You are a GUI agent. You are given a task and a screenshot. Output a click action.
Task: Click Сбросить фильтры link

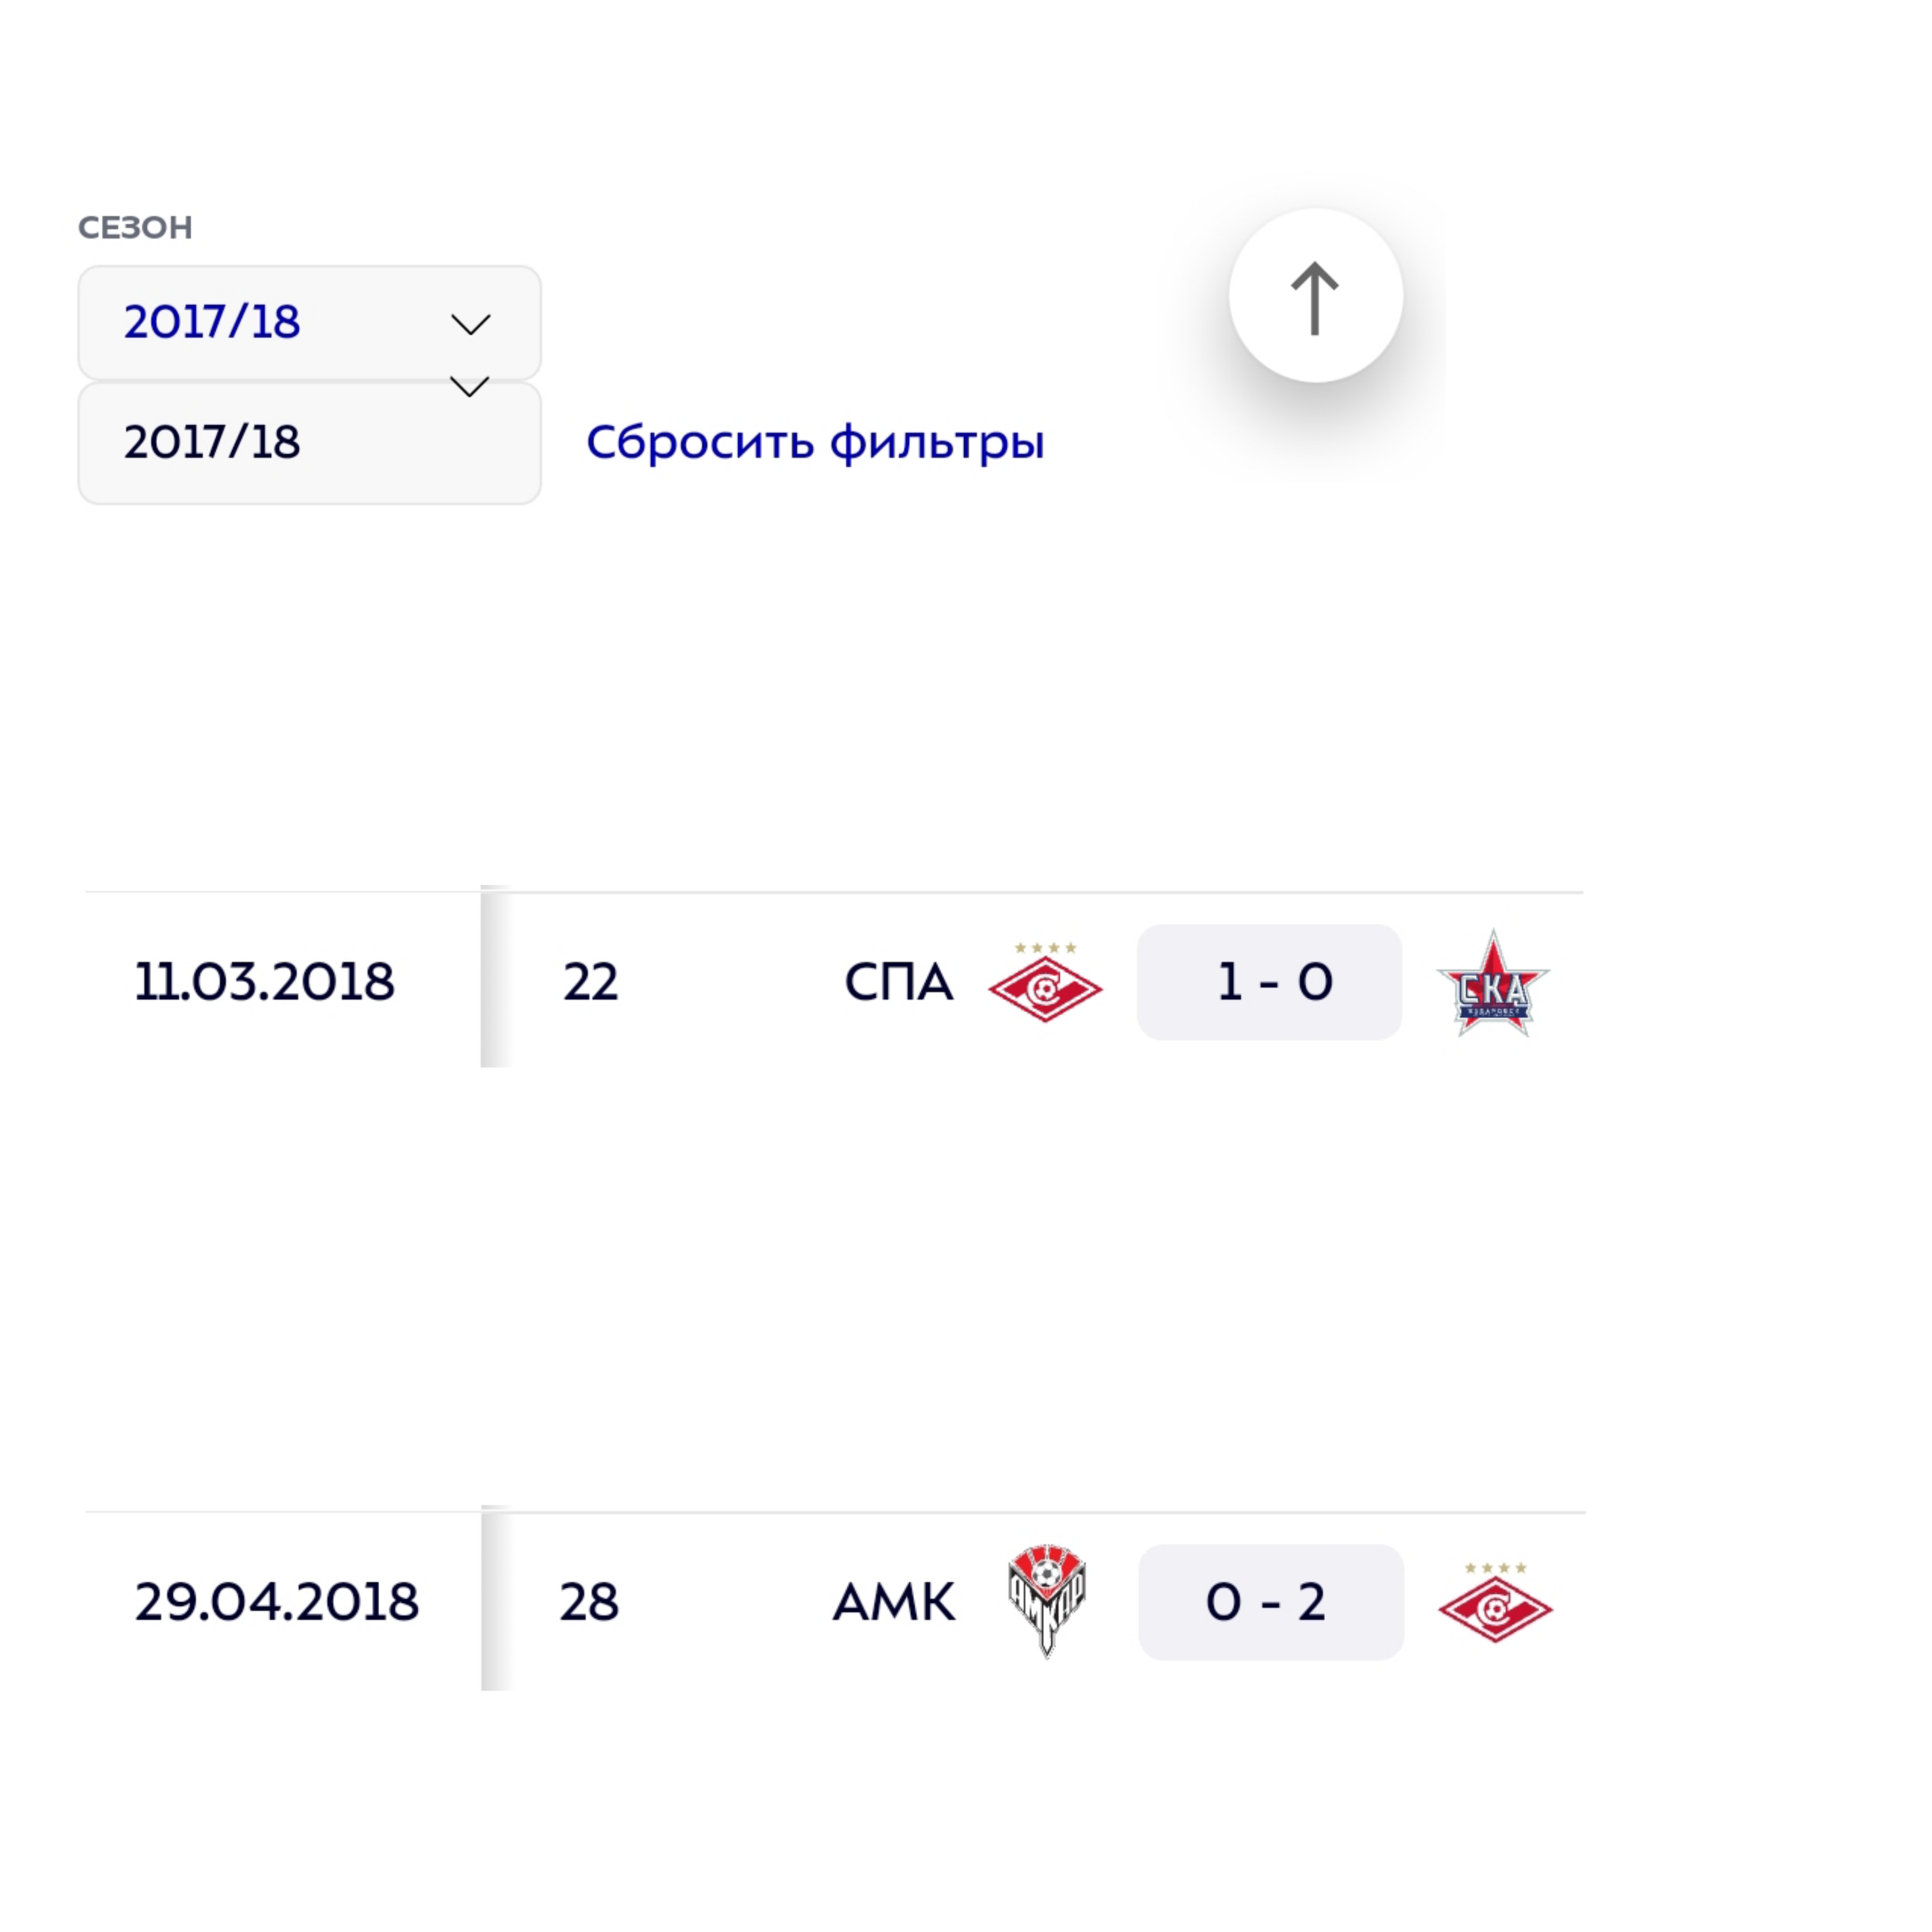(x=815, y=442)
